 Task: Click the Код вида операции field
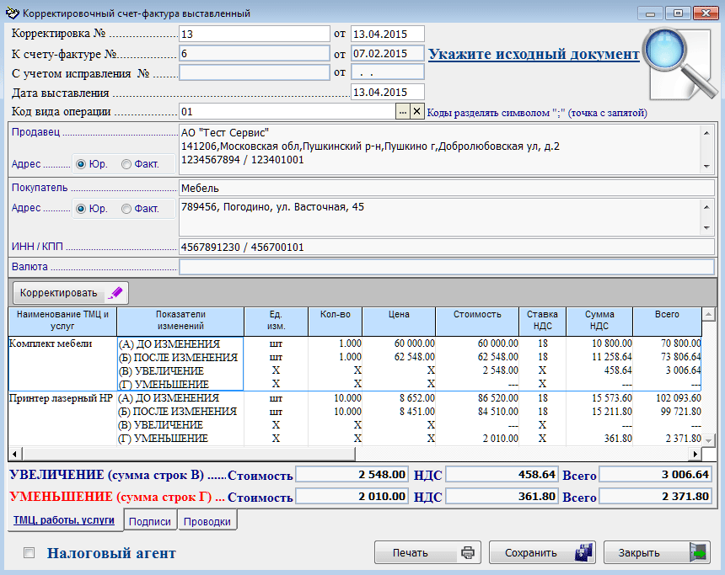click(287, 111)
